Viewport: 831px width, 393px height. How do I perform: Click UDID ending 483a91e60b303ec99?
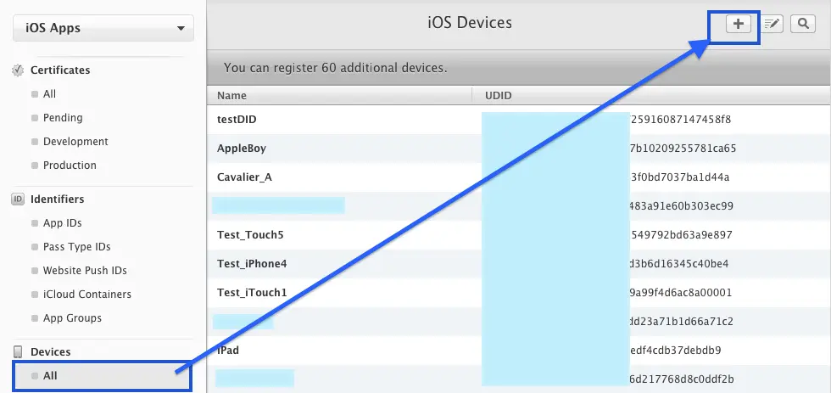click(x=682, y=205)
